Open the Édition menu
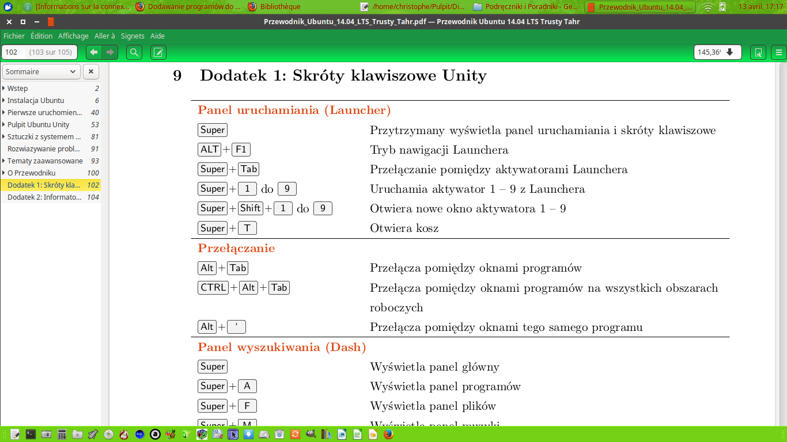This screenshot has height=442, width=787. 41,36
